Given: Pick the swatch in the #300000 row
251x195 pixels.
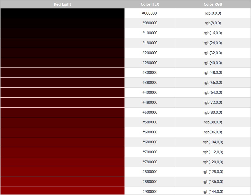Looking at the screenshot, I should pyautogui.click(x=62, y=73).
